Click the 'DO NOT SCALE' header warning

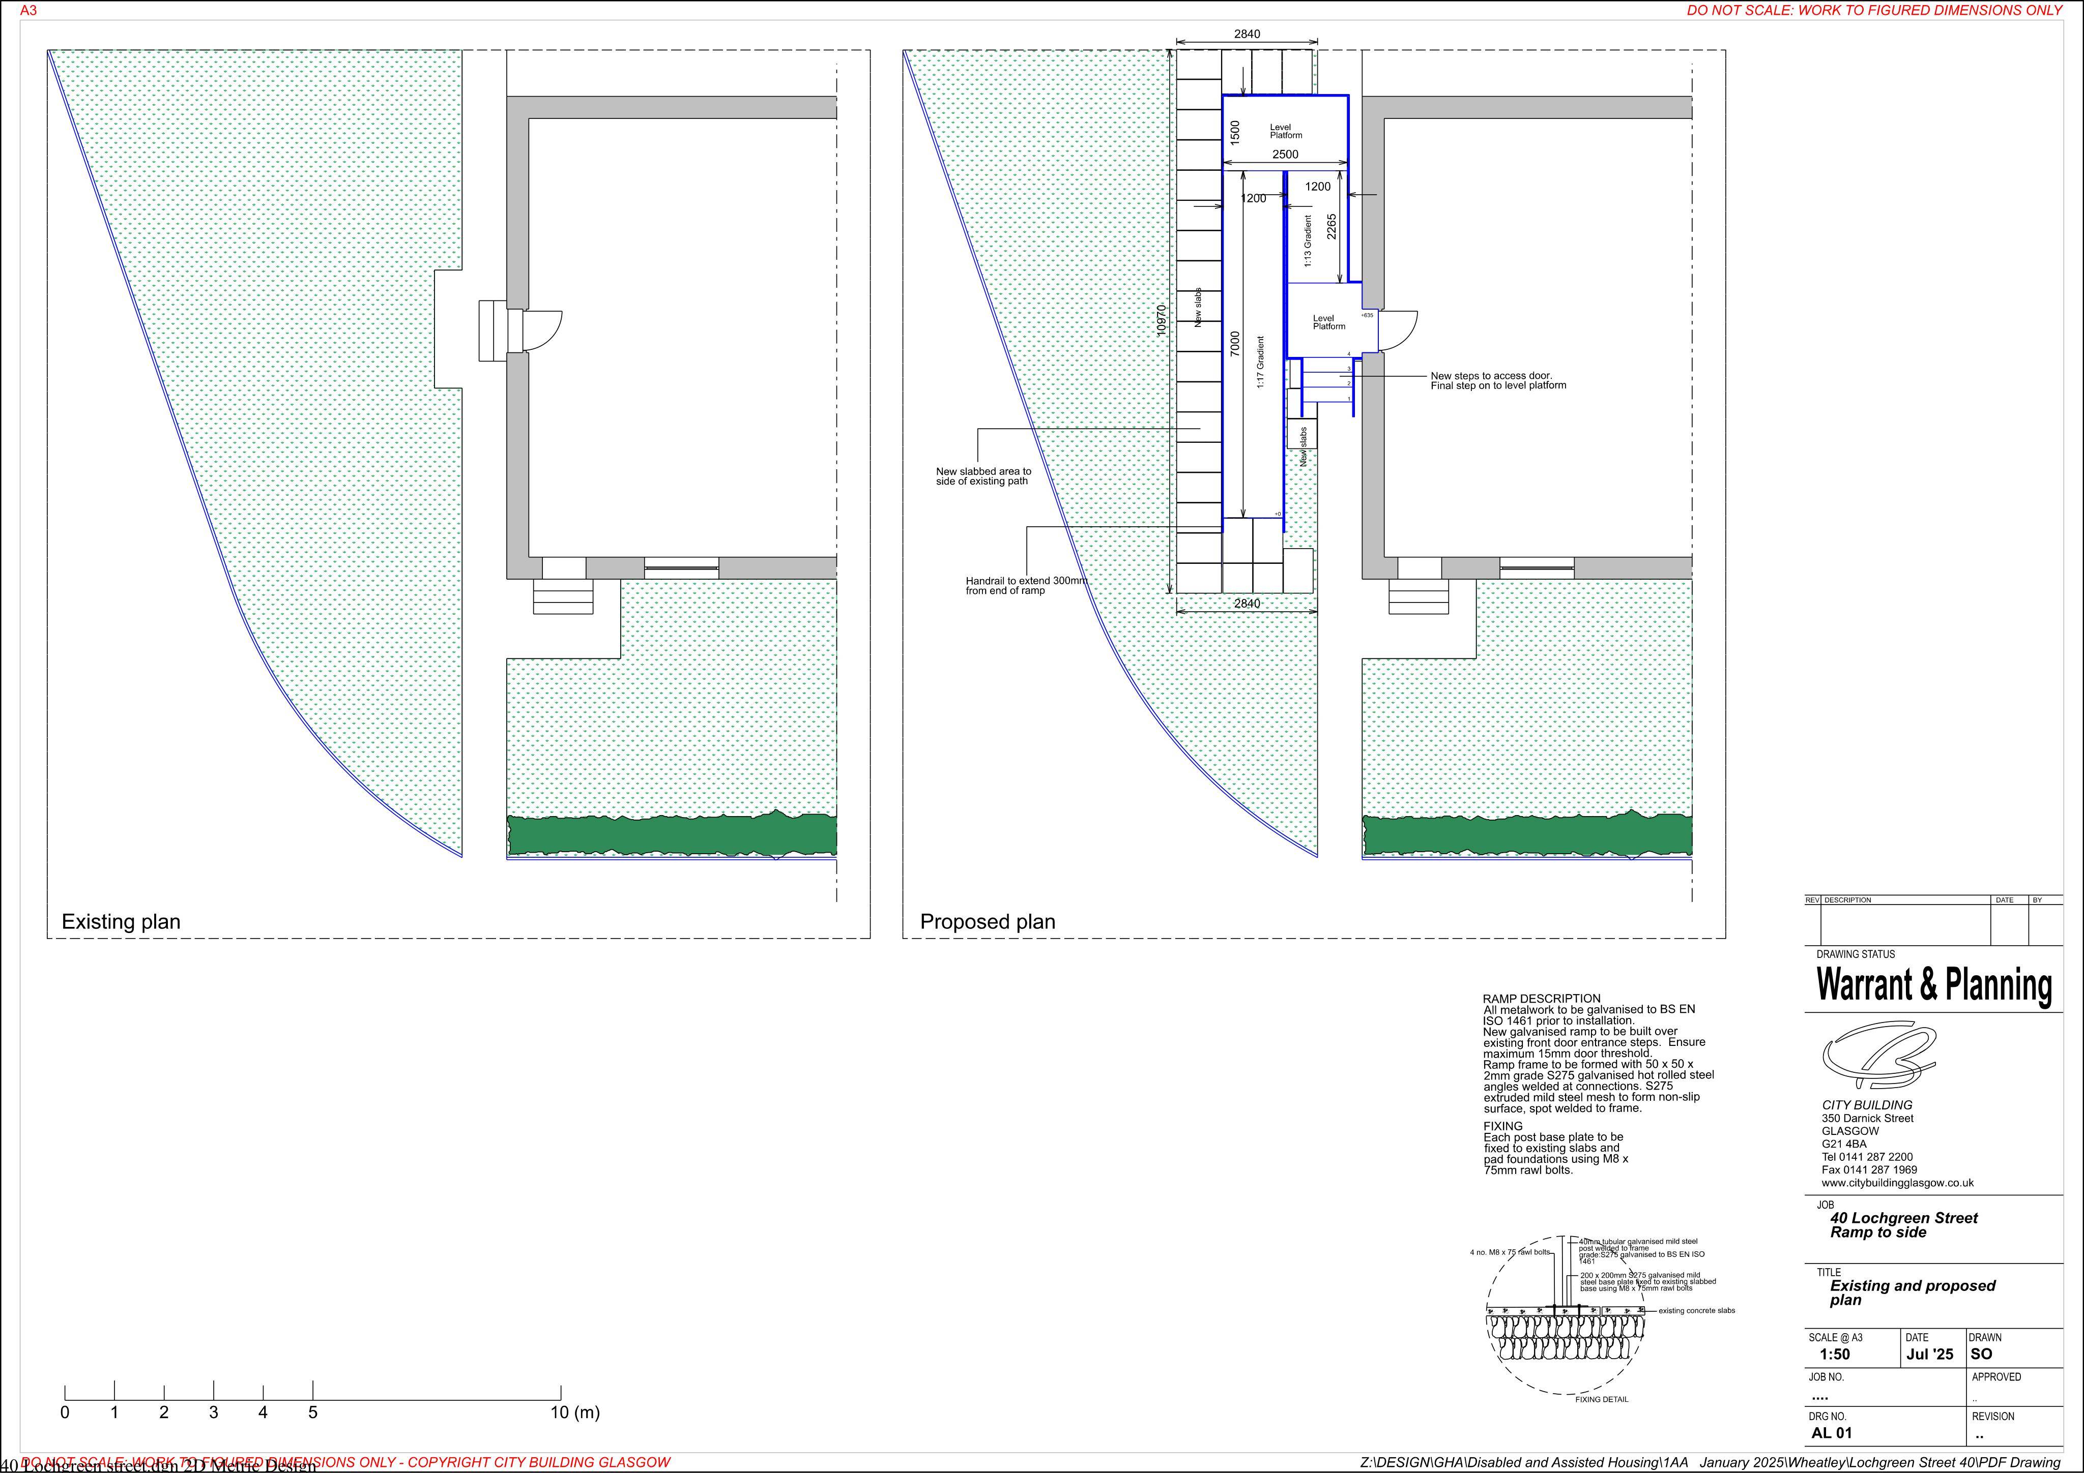(x=1874, y=11)
